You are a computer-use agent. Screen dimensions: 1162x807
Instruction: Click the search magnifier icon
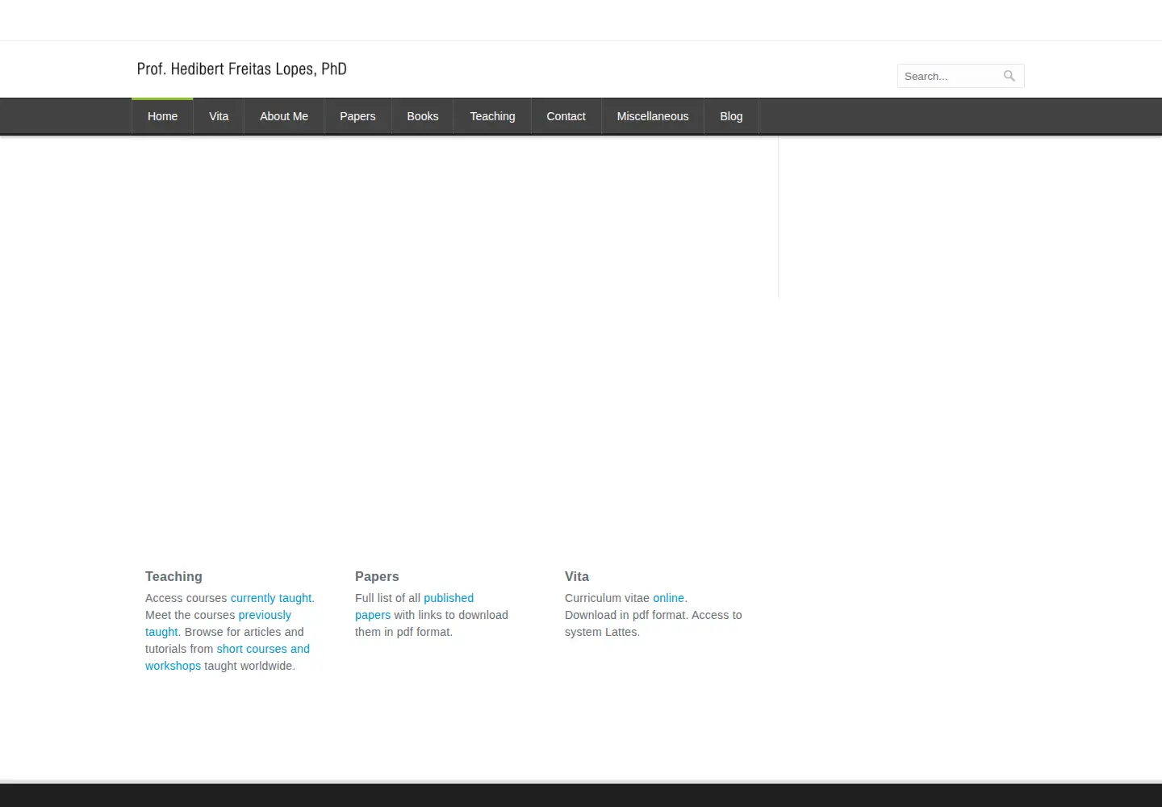coord(1009,76)
